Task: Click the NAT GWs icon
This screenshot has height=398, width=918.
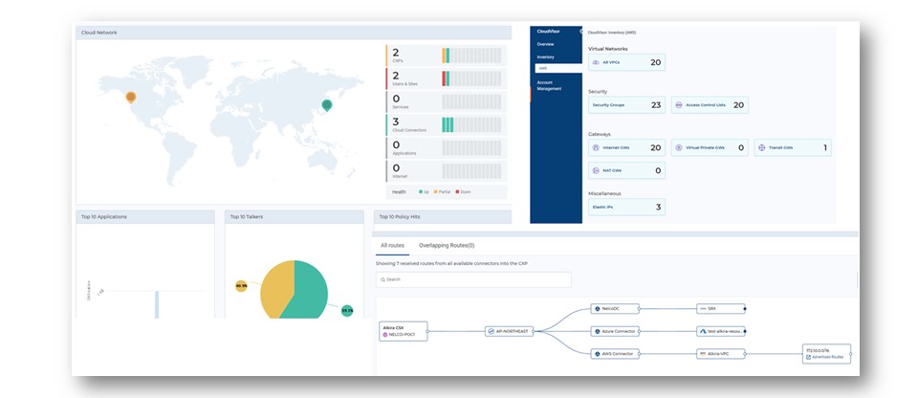Action: (596, 170)
